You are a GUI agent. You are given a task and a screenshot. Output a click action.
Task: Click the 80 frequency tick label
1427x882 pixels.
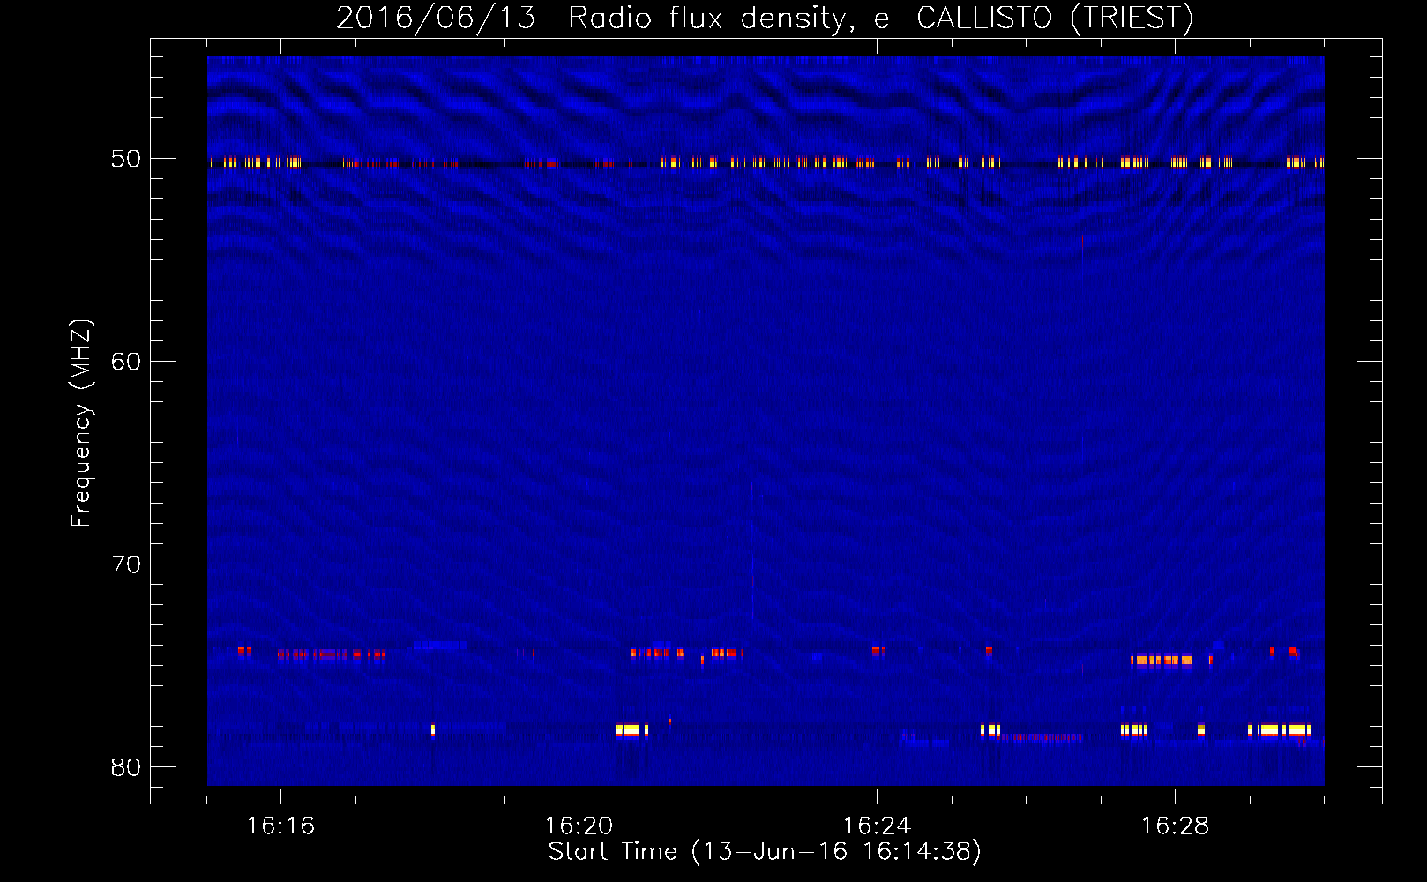tap(126, 767)
